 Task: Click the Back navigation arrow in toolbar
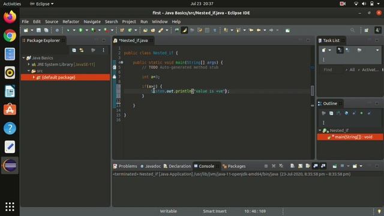click(259, 31)
